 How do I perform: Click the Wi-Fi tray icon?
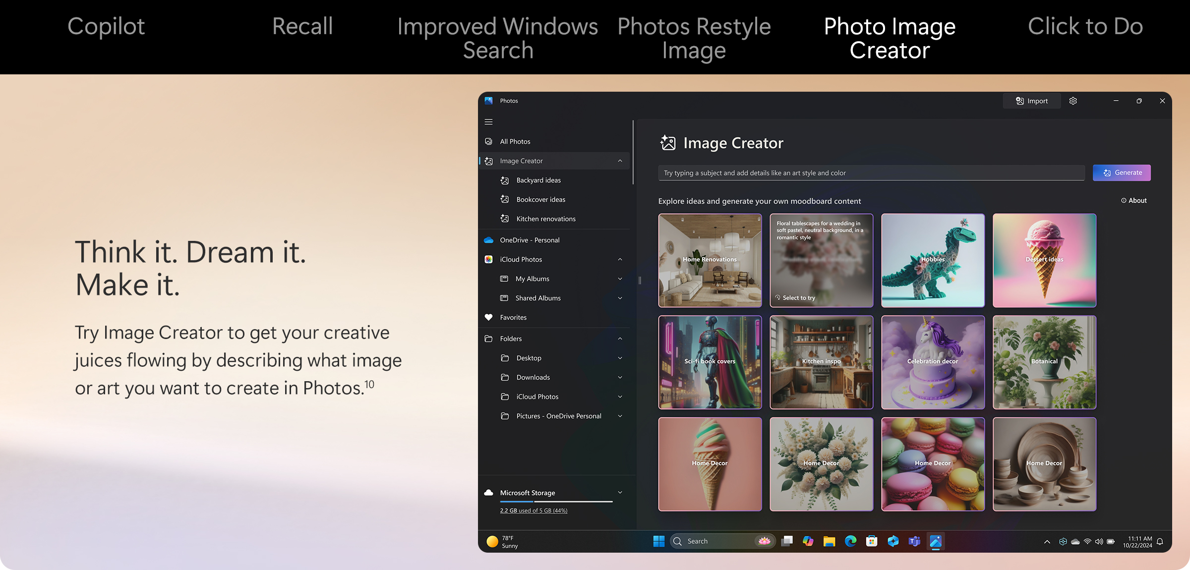pyautogui.click(x=1087, y=542)
